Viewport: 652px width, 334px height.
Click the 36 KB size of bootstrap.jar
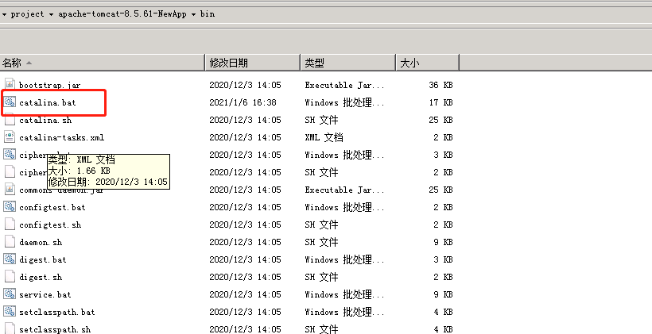440,85
